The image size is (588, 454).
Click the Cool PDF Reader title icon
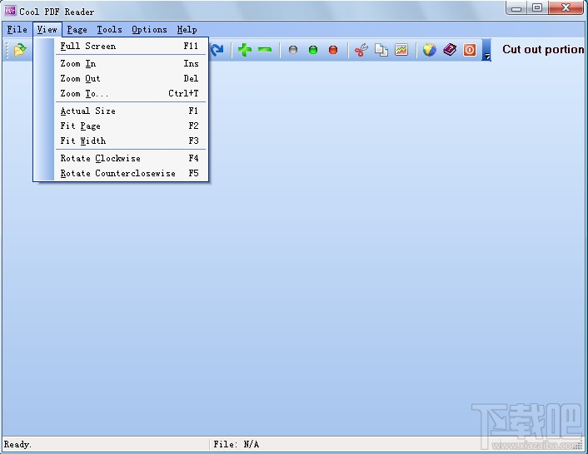[x=10, y=11]
